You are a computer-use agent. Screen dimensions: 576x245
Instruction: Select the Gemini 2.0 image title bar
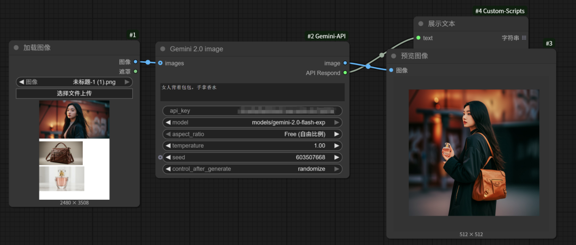click(252, 49)
